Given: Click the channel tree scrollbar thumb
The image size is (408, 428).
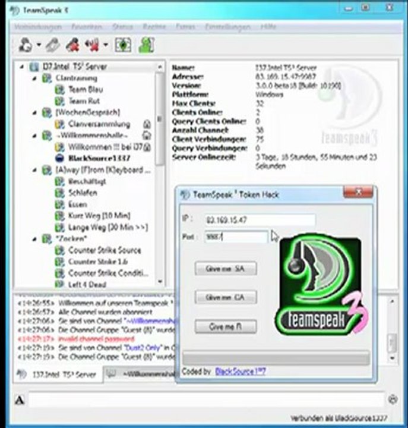Looking at the screenshot, I should 160,119.
